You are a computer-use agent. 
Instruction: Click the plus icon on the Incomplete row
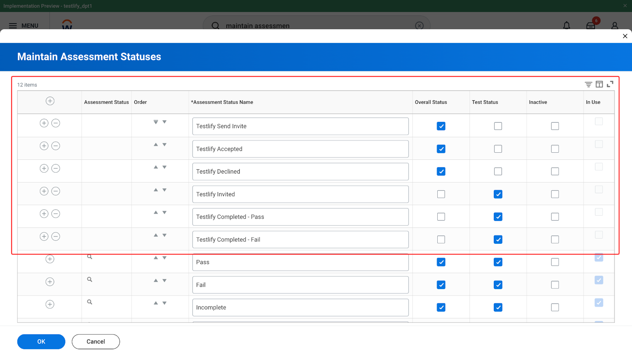click(x=50, y=305)
